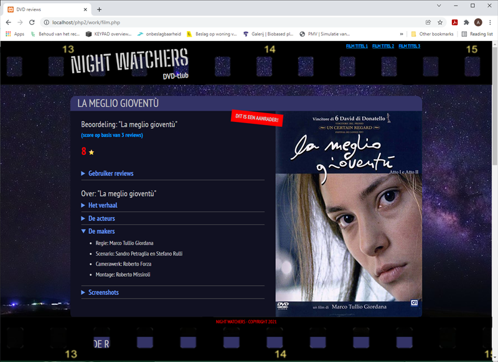Select 'Scenario: Sandro Petraglia en Stefano Rulli'

point(139,254)
